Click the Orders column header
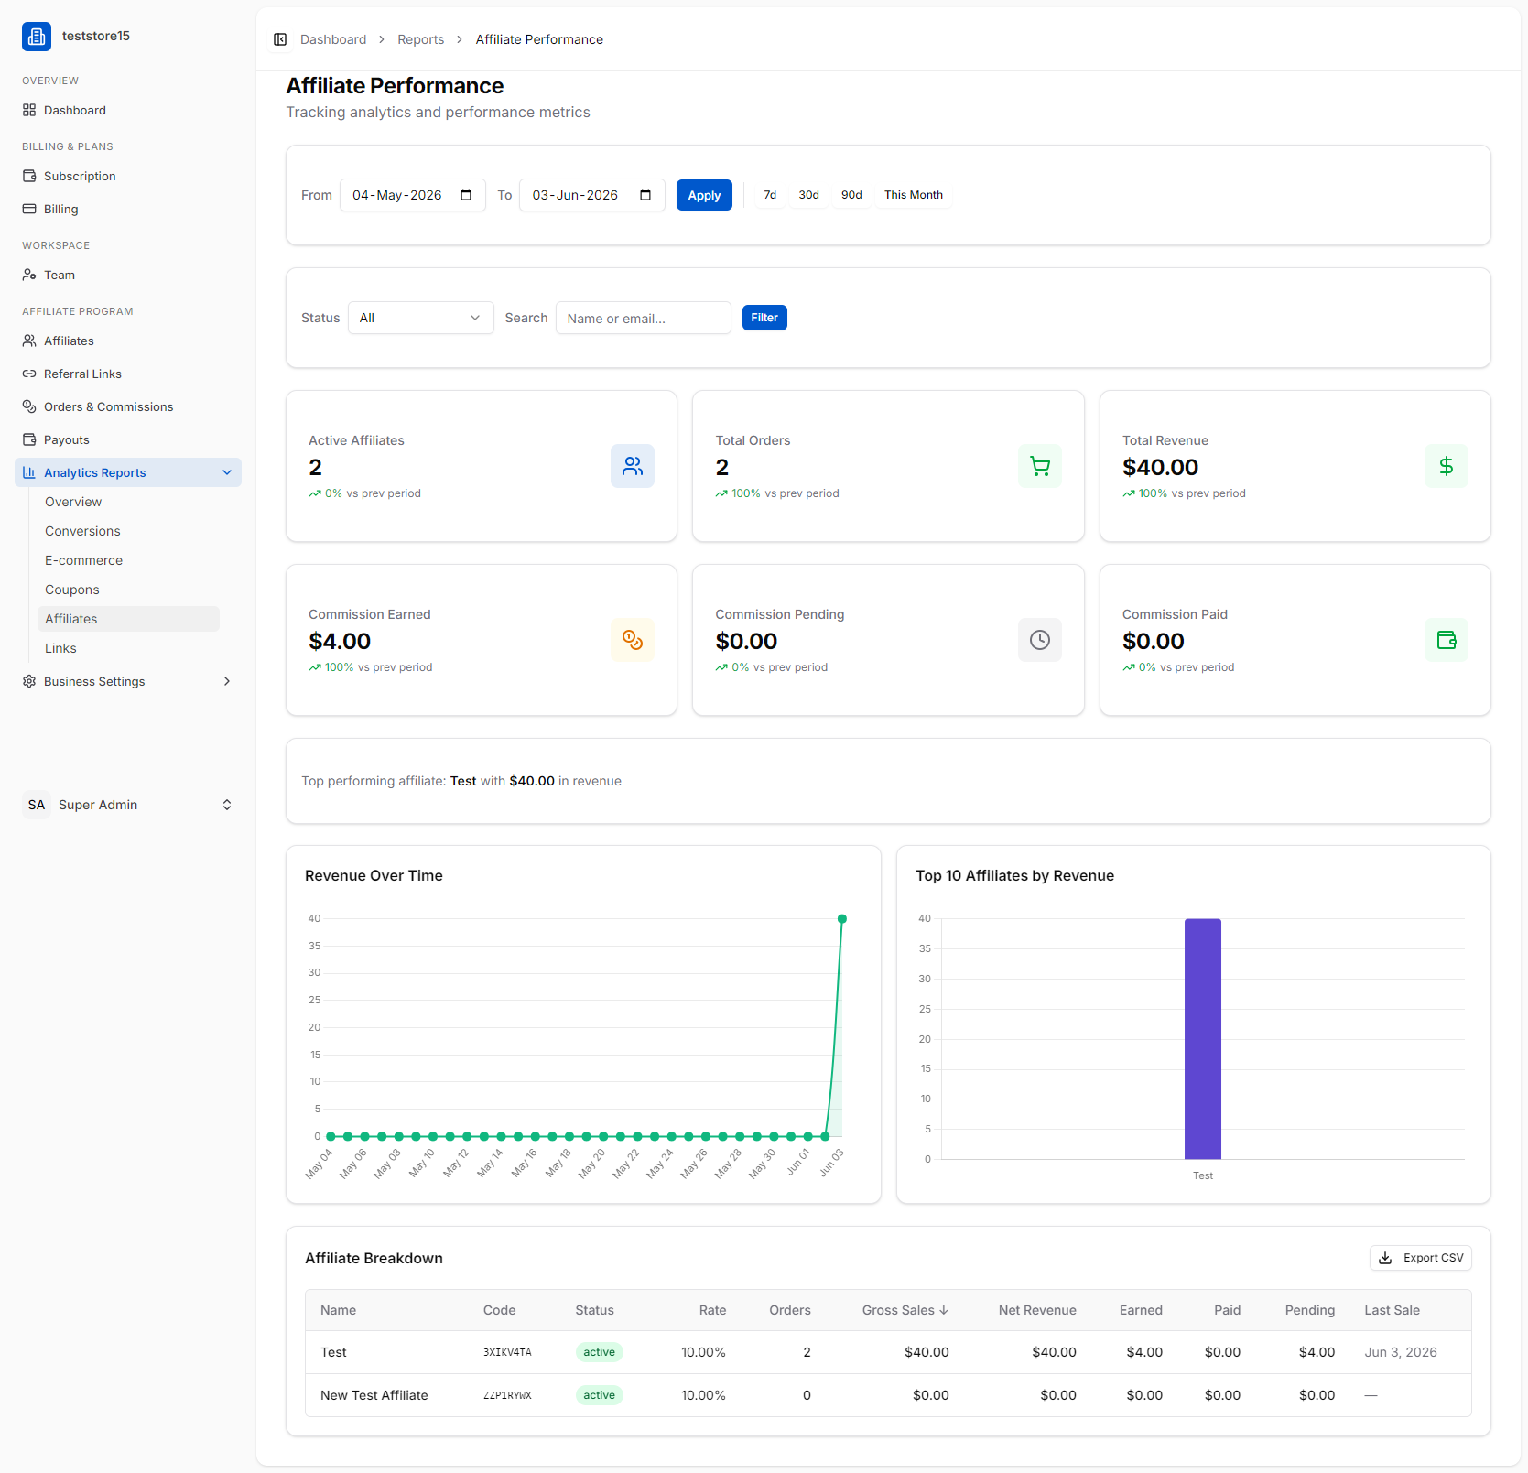 (x=789, y=1310)
